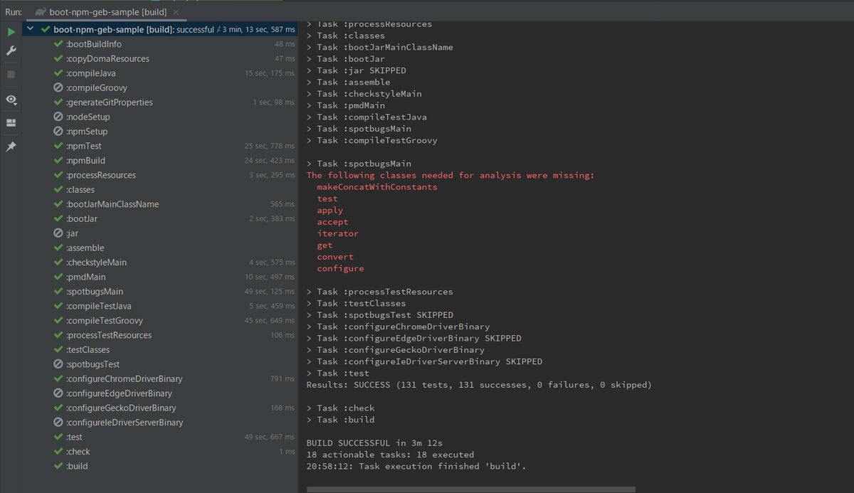Click the horizontal scrollbar under console output
854x493 pixels.
click(x=470, y=489)
